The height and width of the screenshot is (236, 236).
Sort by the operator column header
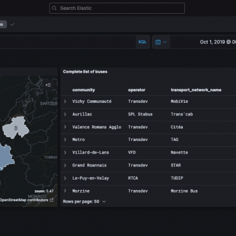pos(137,90)
